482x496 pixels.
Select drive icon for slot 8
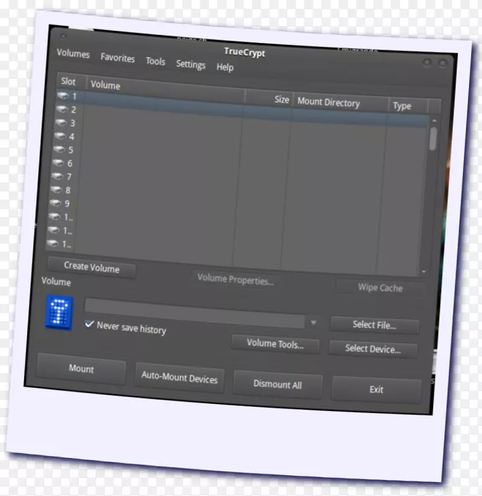click(x=56, y=190)
